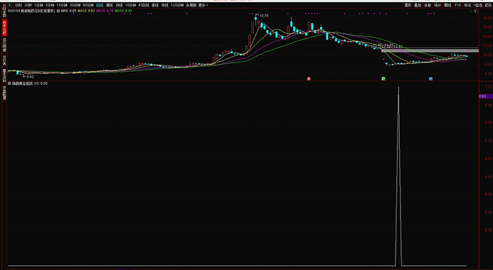
Task: Select the 60分钟 timeframe
Action: point(88,5)
